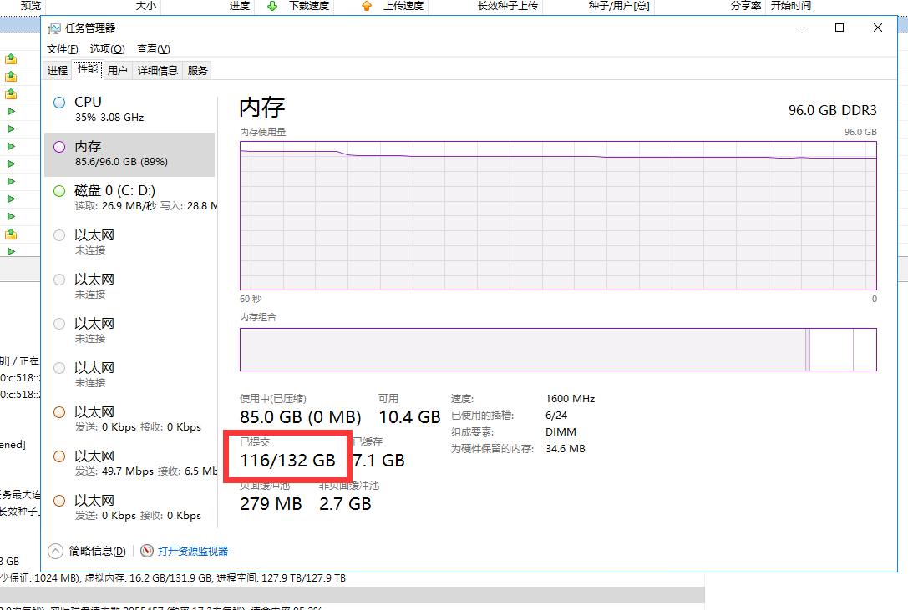Collapse view using the 简略信息 chevron icon
The width and height of the screenshot is (908, 610).
[x=56, y=551]
